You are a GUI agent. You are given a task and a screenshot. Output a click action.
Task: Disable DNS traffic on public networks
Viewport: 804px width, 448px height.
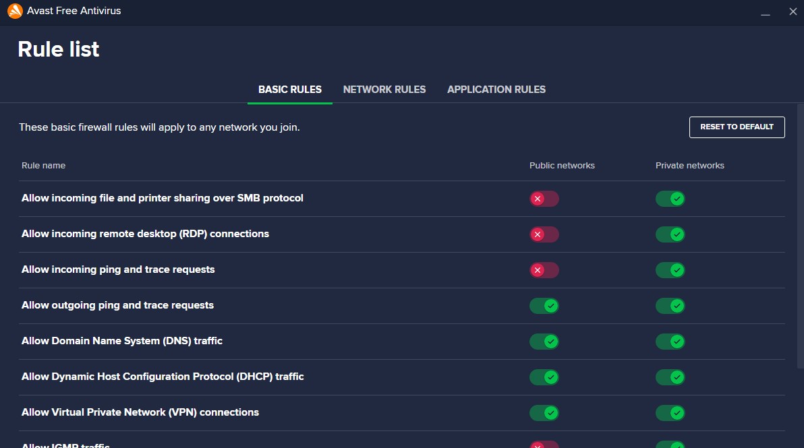point(544,342)
